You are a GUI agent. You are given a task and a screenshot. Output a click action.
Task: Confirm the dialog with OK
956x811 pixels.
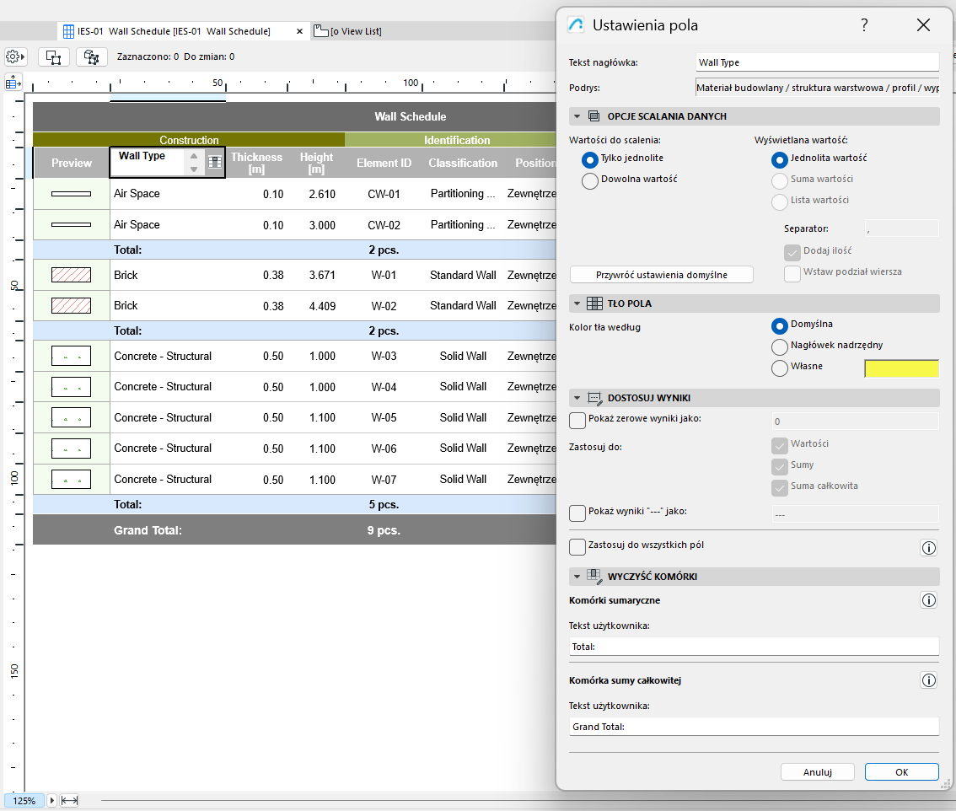coord(901,771)
